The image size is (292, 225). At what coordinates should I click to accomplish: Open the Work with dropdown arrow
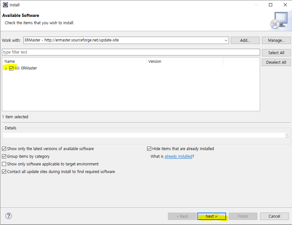pyautogui.click(x=226, y=40)
